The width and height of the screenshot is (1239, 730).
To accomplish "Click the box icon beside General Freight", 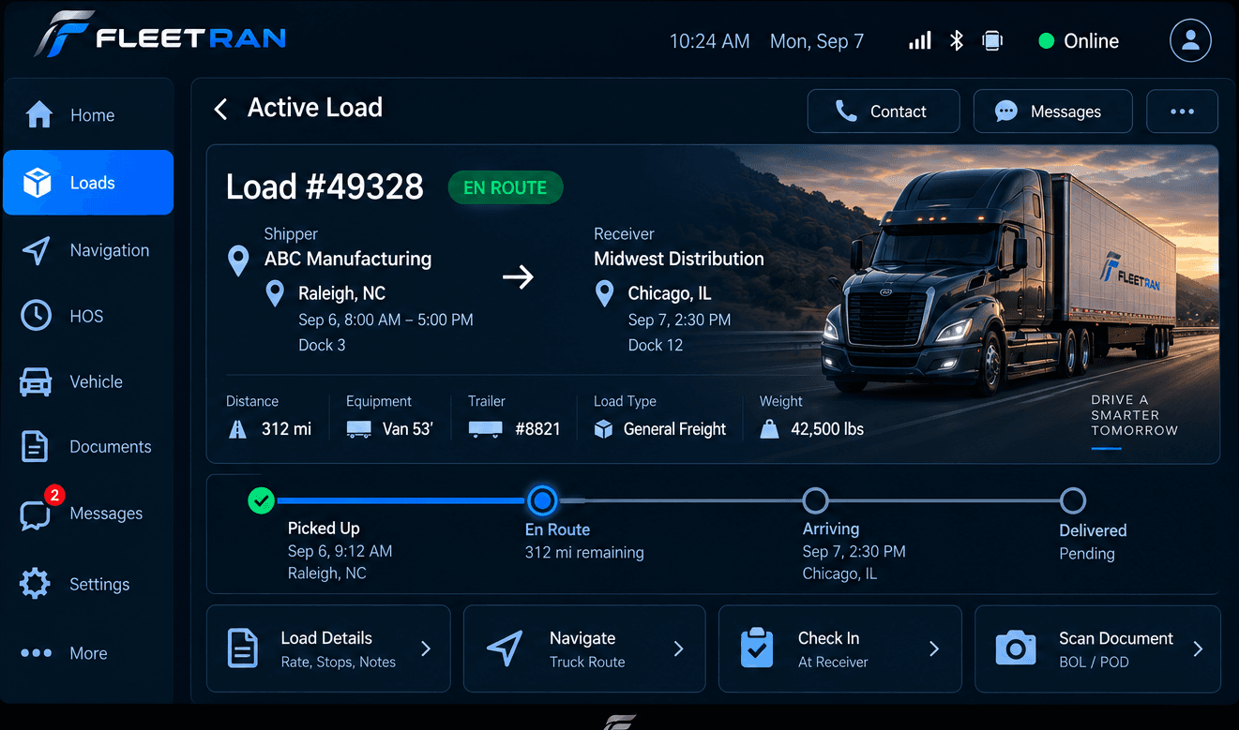I will tap(604, 429).
